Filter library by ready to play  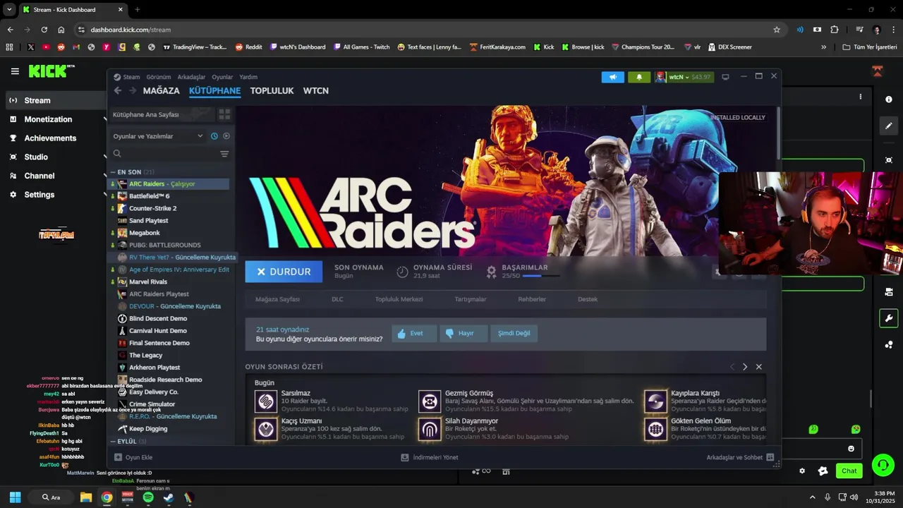pos(226,136)
